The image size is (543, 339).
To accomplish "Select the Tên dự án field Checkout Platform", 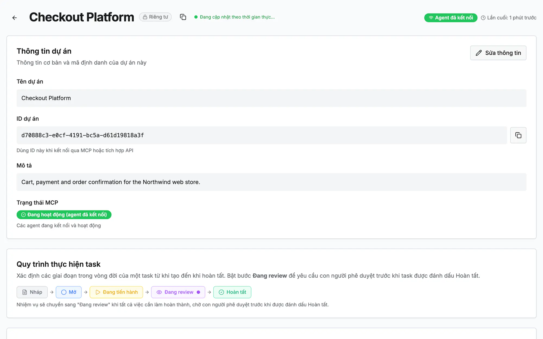I will click(x=271, y=98).
